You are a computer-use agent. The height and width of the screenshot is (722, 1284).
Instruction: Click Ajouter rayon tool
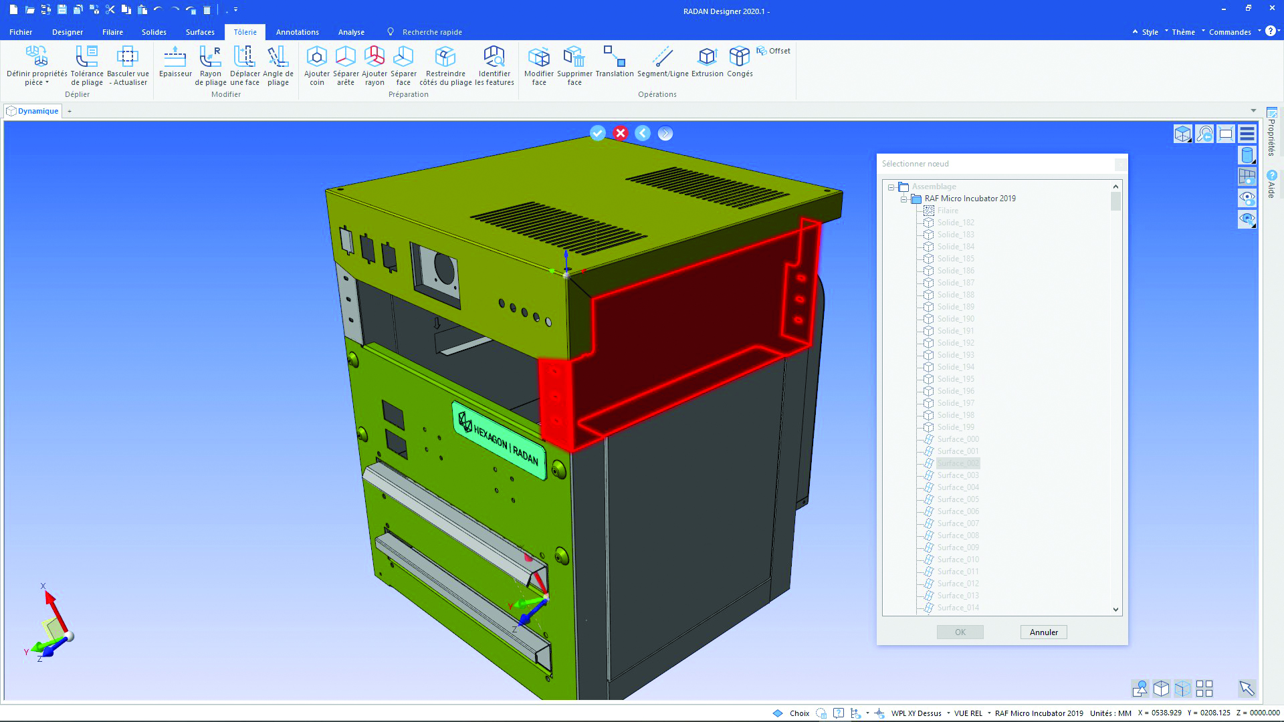[x=374, y=65]
